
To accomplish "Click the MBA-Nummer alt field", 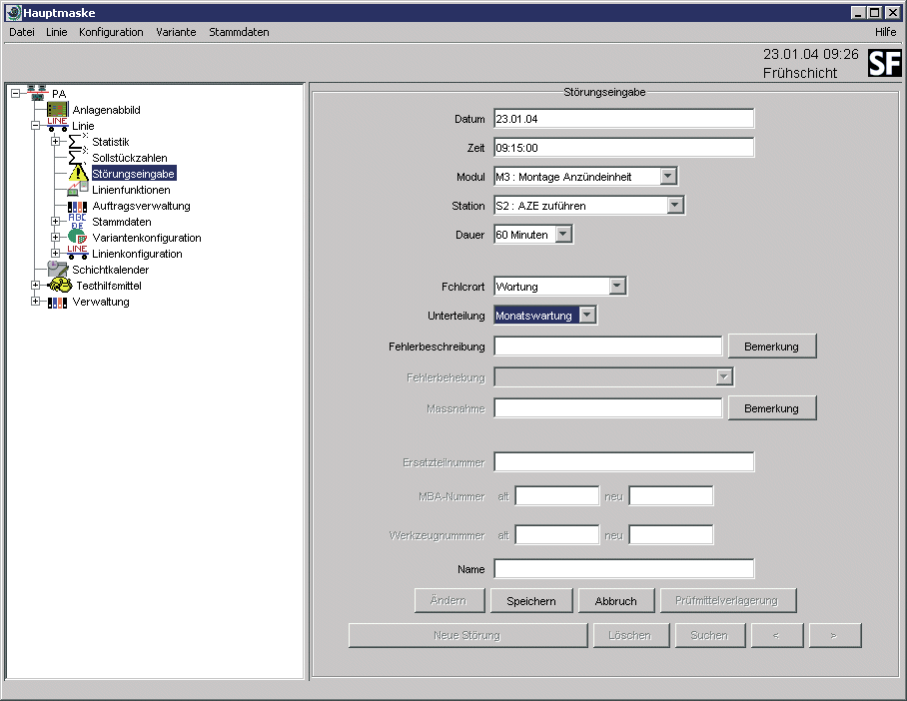I will [x=557, y=495].
